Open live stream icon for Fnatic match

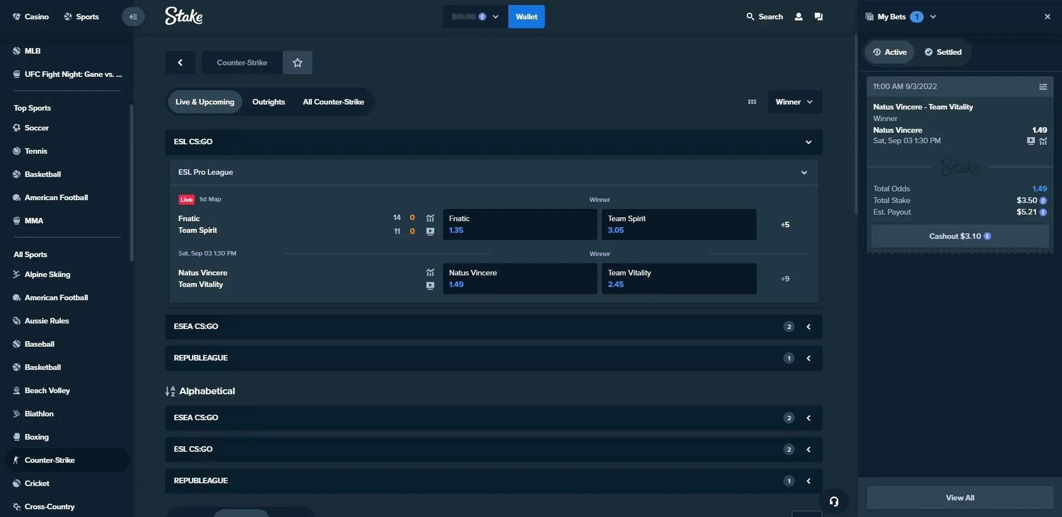click(430, 231)
